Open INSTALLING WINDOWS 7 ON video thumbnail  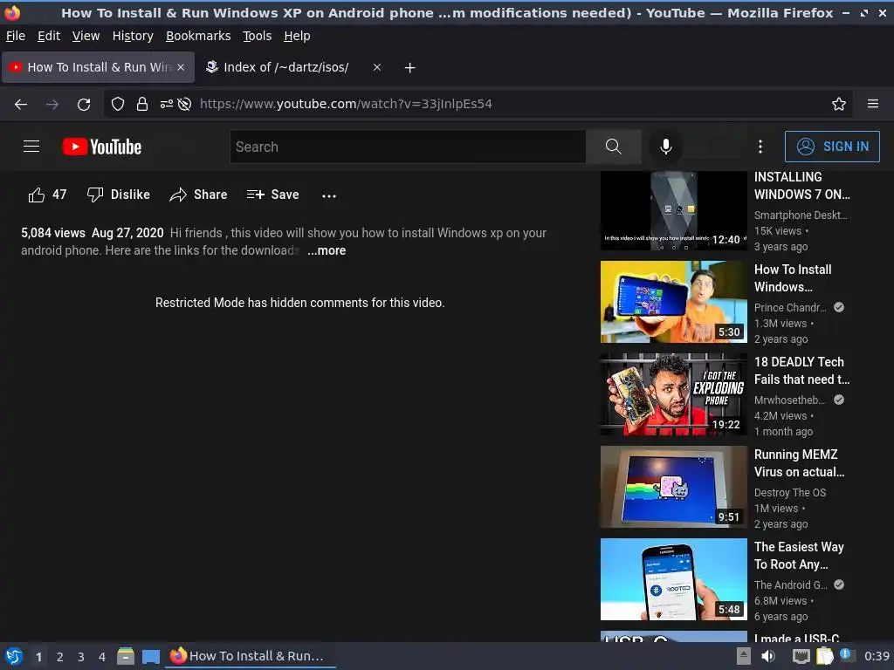[x=673, y=211]
